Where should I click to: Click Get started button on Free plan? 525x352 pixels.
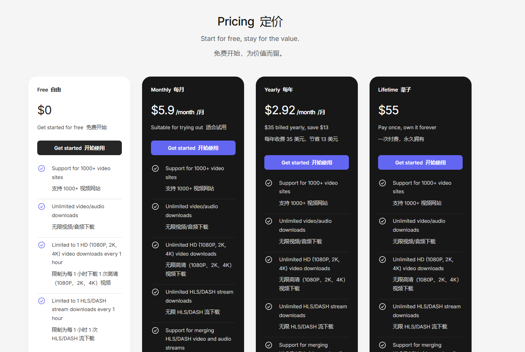tap(79, 148)
